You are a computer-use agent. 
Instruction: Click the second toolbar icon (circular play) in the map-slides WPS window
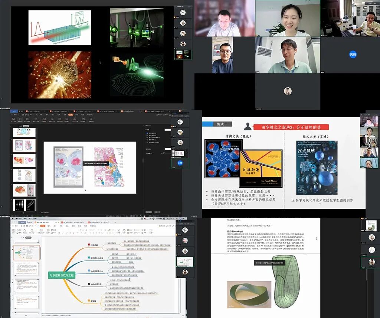pyautogui.click(x=20, y=120)
